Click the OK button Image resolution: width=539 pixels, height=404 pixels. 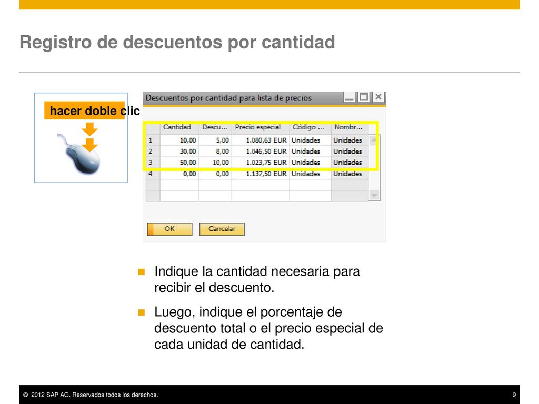tap(169, 229)
